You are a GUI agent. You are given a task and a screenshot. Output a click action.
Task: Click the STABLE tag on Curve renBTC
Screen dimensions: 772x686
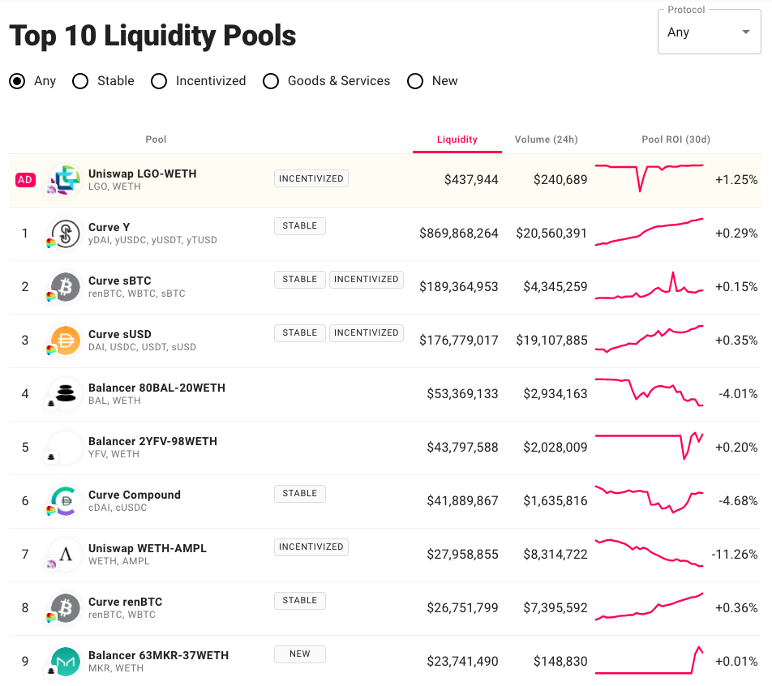[300, 600]
